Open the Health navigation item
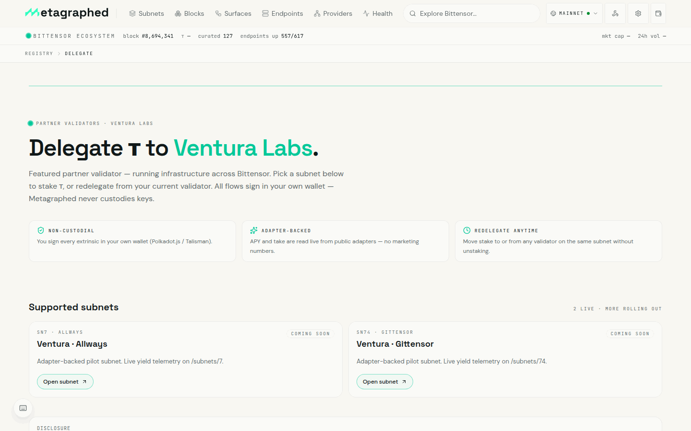This screenshot has width=691, height=431. click(x=378, y=13)
